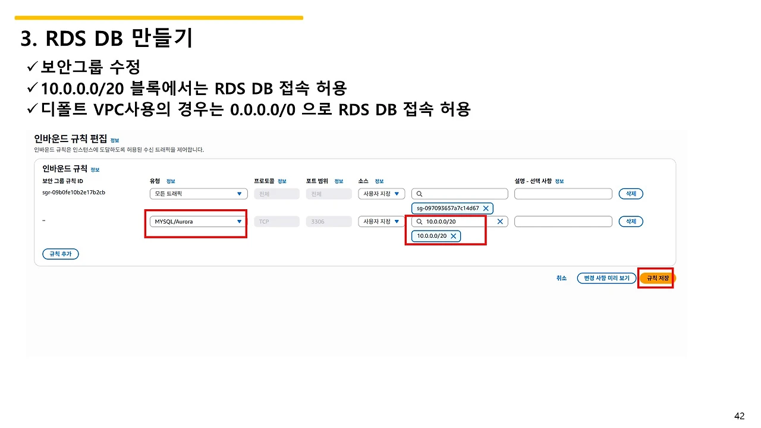Open the 포트 범위 정보 help link

pos(338,181)
